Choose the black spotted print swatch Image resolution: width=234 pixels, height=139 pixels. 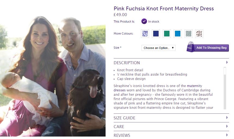point(199,34)
